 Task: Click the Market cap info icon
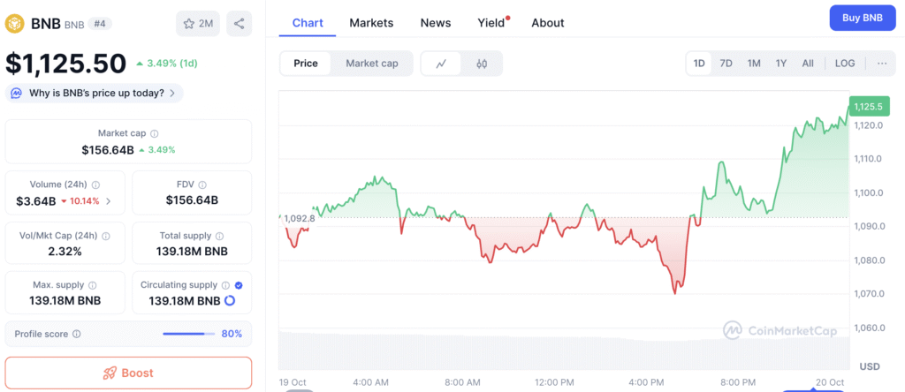click(x=155, y=133)
